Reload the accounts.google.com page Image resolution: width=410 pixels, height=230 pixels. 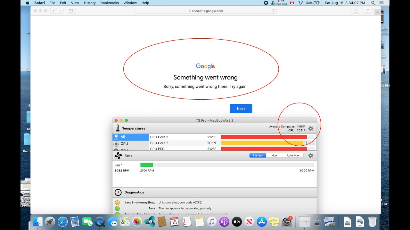273,11
